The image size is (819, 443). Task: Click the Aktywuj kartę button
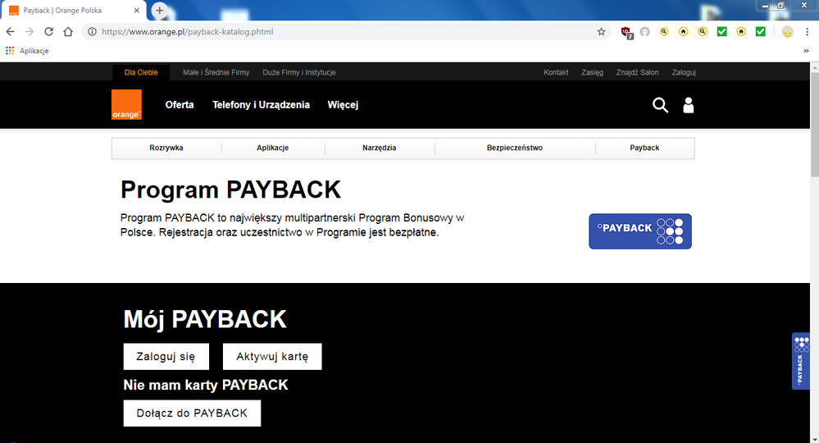coord(272,356)
